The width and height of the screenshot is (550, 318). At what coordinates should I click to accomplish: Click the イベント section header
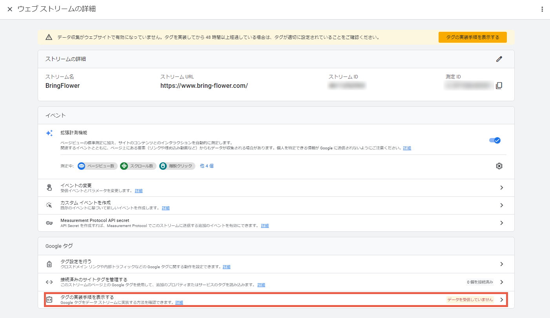tap(55, 115)
